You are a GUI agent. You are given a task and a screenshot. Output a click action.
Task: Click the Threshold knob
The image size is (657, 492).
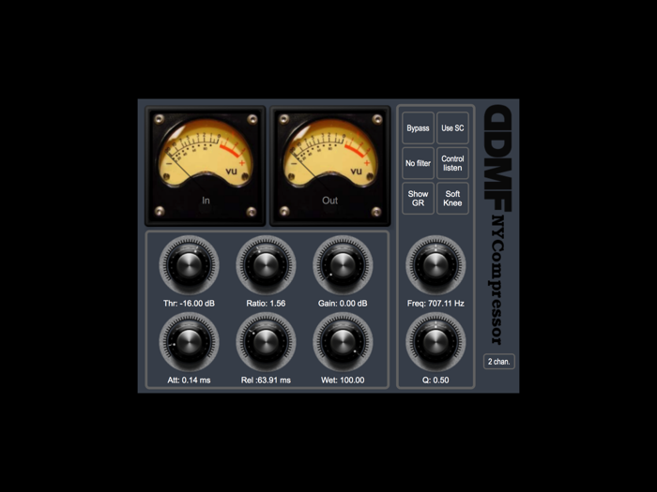[189, 265]
